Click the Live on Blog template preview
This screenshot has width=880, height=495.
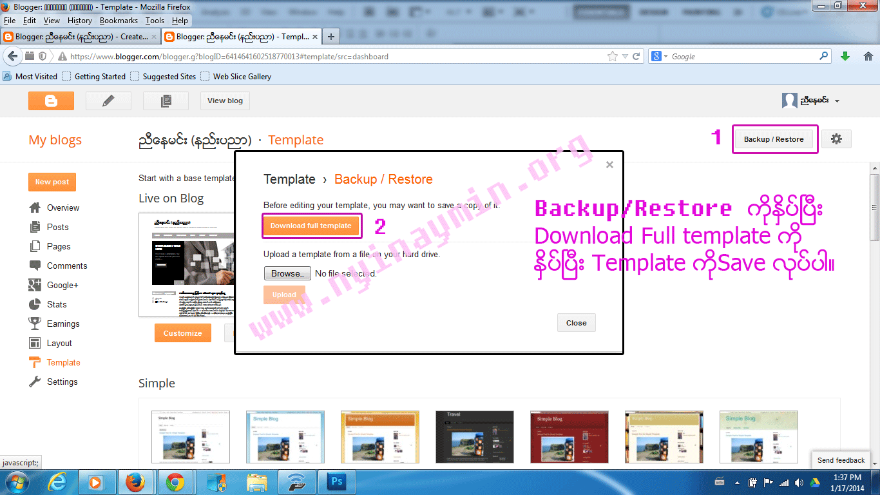coord(187,265)
